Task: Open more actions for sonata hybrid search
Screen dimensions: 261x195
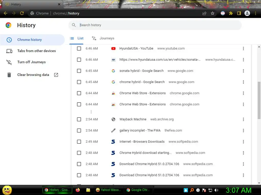Action: point(243,71)
